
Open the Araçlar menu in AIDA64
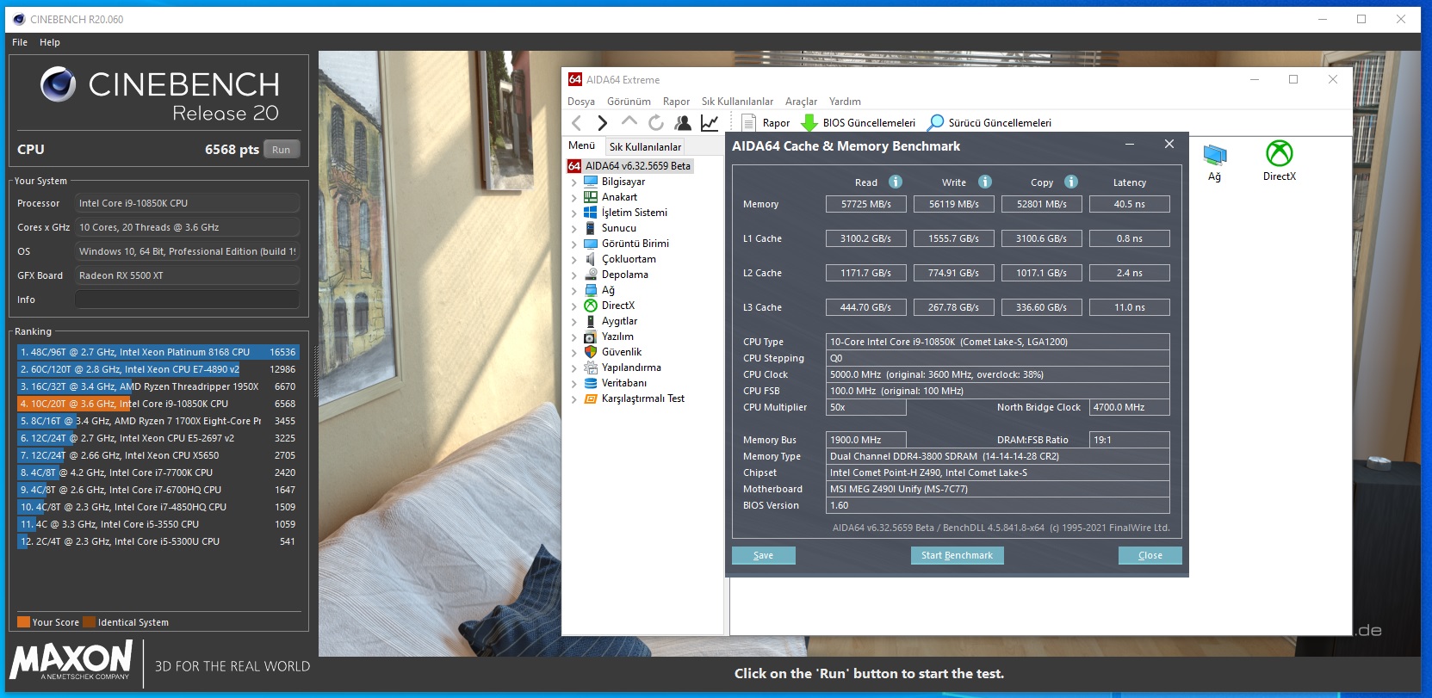tap(801, 102)
